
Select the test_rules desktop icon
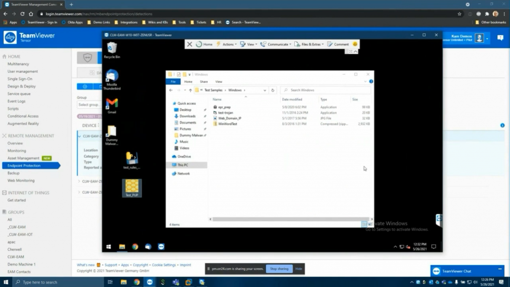pos(131,160)
